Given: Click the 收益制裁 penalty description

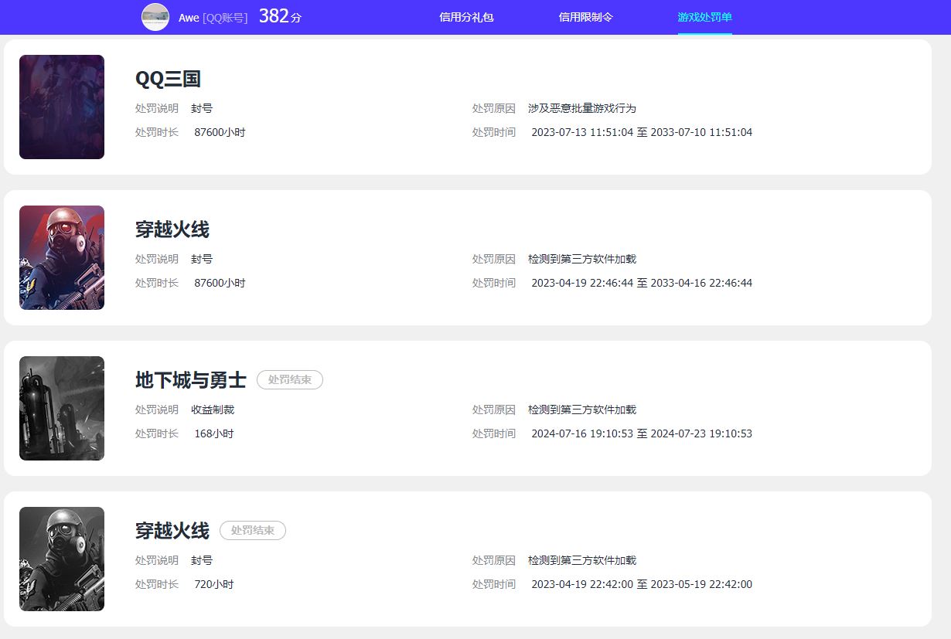Looking at the screenshot, I should click(213, 410).
